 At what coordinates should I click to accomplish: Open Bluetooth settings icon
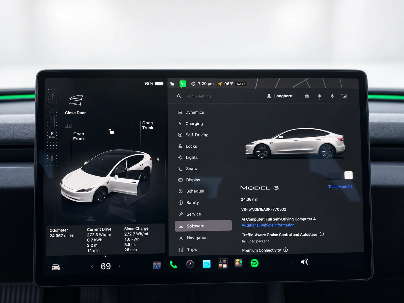click(x=332, y=96)
